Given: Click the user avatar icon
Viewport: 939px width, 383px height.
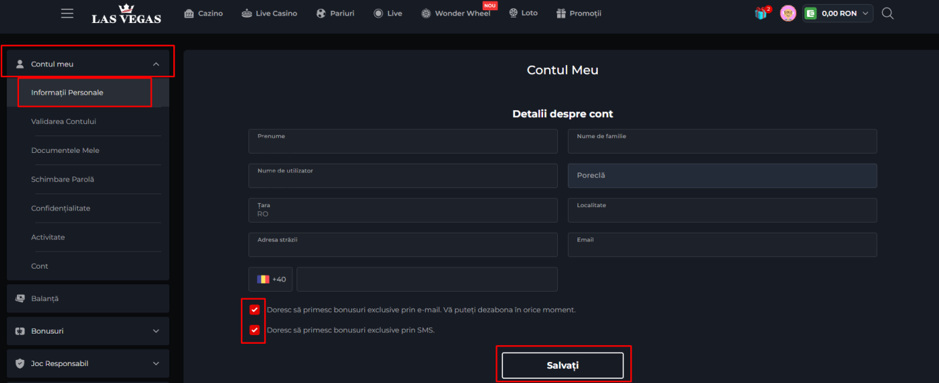Looking at the screenshot, I should coord(788,14).
